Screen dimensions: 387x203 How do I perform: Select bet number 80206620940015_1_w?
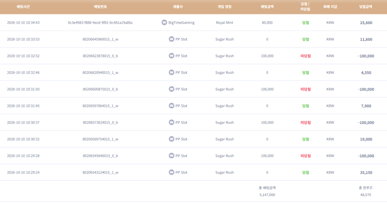(101, 73)
